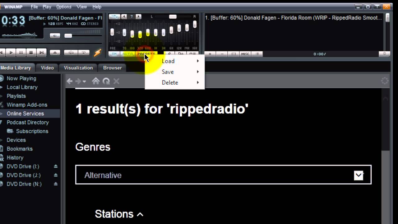
Task: Go back in the embedded browser
Action: point(70,81)
